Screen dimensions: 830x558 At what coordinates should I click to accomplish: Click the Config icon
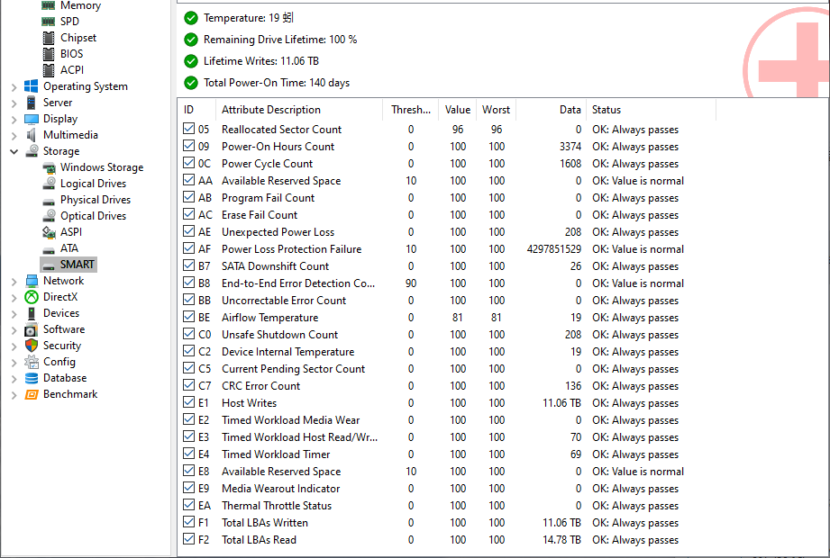tap(32, 362)
